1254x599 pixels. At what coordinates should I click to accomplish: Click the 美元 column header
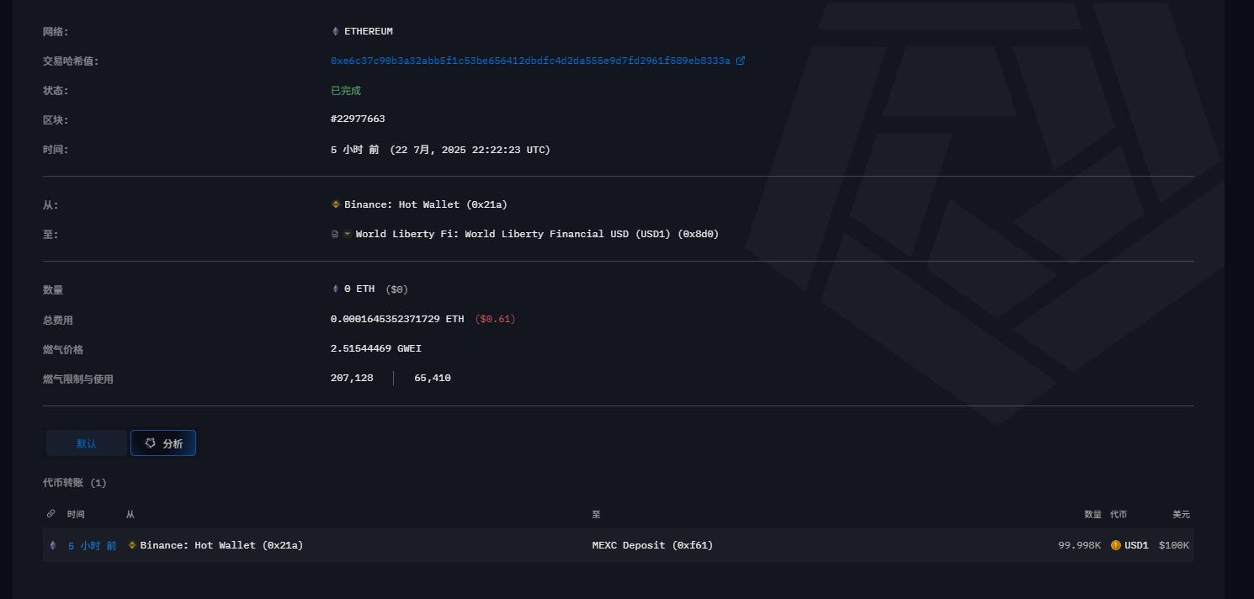(1182, 514)
